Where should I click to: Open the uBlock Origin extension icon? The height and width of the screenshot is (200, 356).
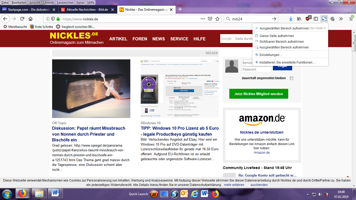click(308, 18)
